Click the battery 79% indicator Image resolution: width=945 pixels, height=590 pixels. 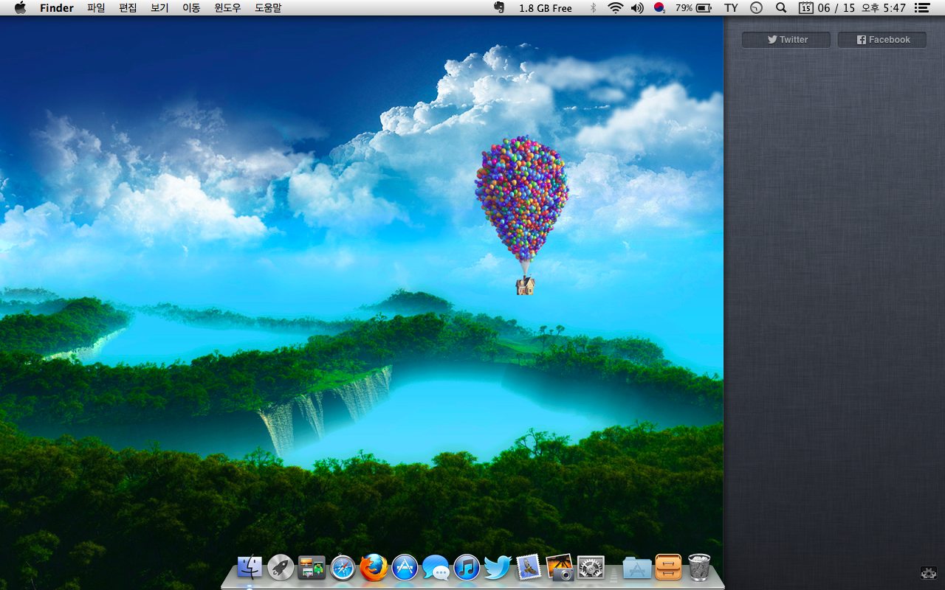point(693,8)
